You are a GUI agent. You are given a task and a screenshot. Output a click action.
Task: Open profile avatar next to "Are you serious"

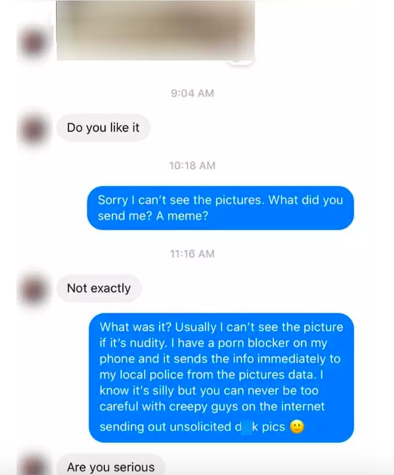click(x=33, y=466)
